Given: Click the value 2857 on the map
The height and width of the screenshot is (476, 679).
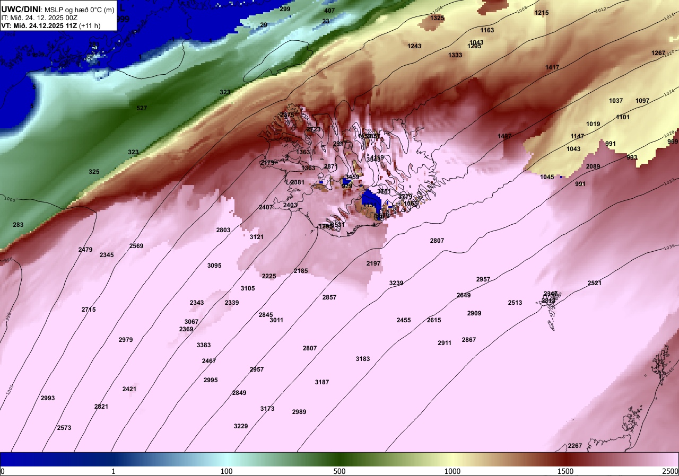Looking at the screenshot, I should 329,297.
